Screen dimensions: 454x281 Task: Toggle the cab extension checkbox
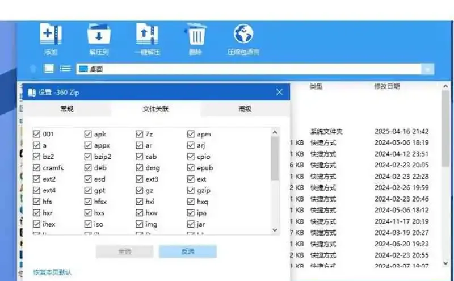click(139, 157)
